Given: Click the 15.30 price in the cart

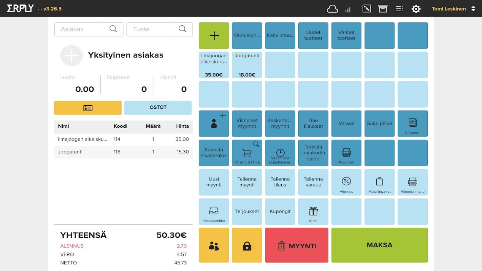Looking at the screenshot, I should click(x=183, y=152).
